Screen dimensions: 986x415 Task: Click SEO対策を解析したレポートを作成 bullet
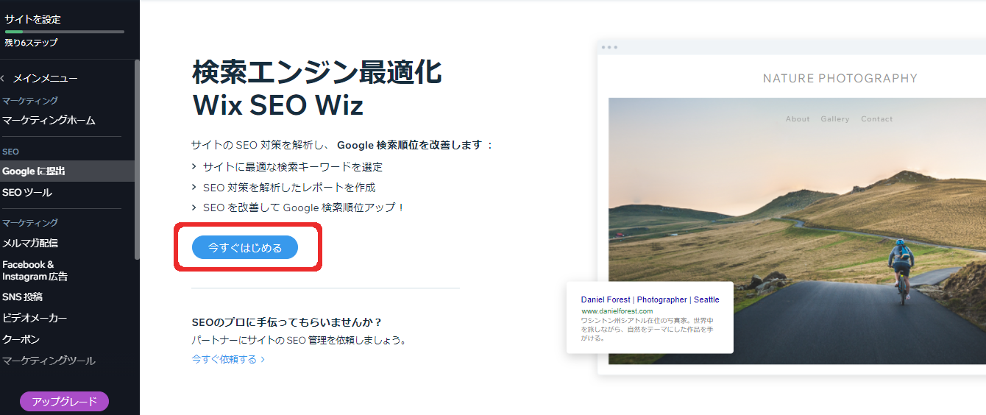289,188
